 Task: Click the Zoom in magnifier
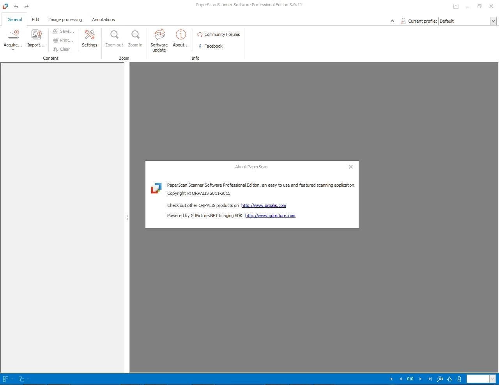pos(135,35)
